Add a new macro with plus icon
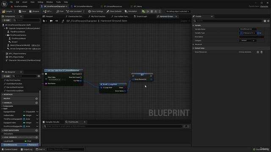 [x=36, y=99]
